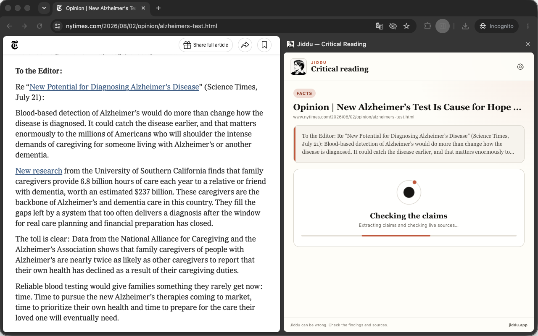
Task: Click the quoted article excerpt card
Action: point(409,144)
